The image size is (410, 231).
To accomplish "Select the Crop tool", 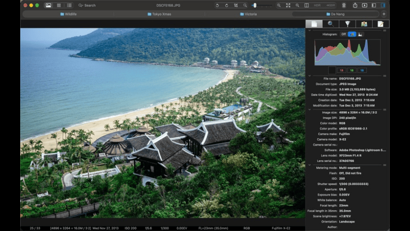I will [x=236, y=5].
